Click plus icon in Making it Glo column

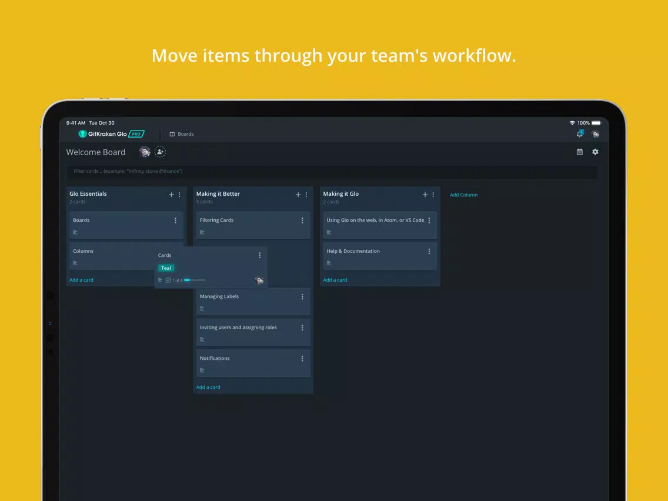click(425, 195)
